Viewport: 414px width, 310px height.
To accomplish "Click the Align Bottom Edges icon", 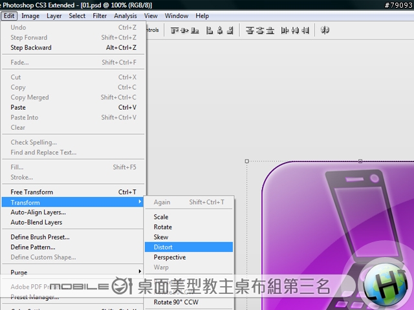I will (195, 30).
